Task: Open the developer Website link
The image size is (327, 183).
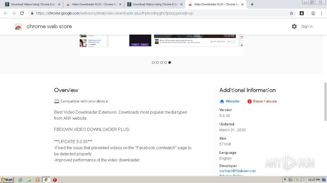Action: (232, 101)
